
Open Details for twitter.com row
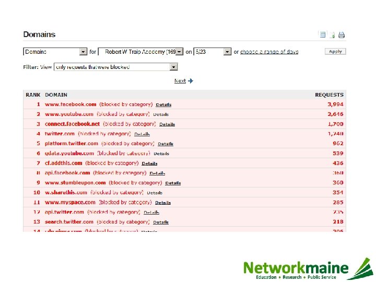point(142,134)
